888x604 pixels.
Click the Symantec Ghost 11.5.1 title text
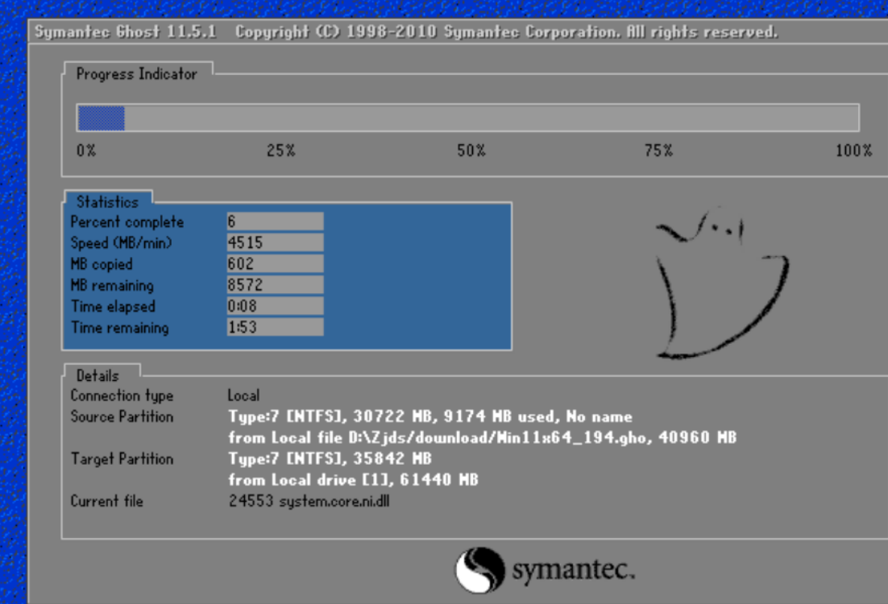pos(125,31)
